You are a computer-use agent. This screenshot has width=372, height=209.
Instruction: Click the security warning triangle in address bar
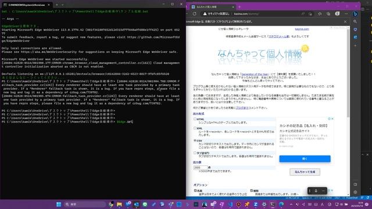coord(205,14)
